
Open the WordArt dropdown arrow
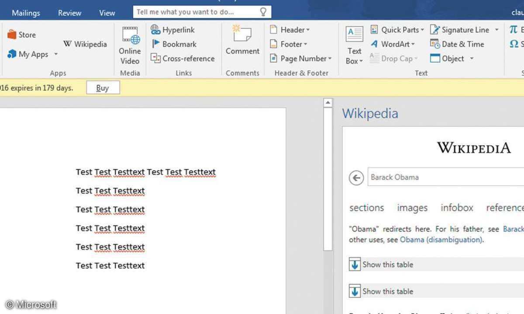(x=413, y=44)
